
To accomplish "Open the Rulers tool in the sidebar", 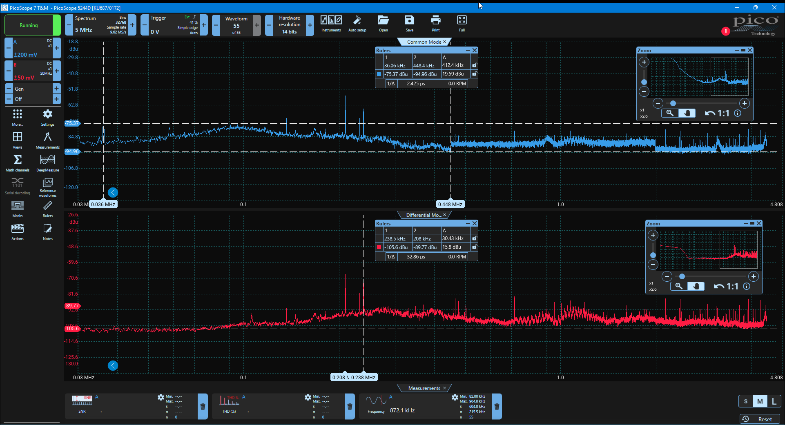I will pos(48,209).
